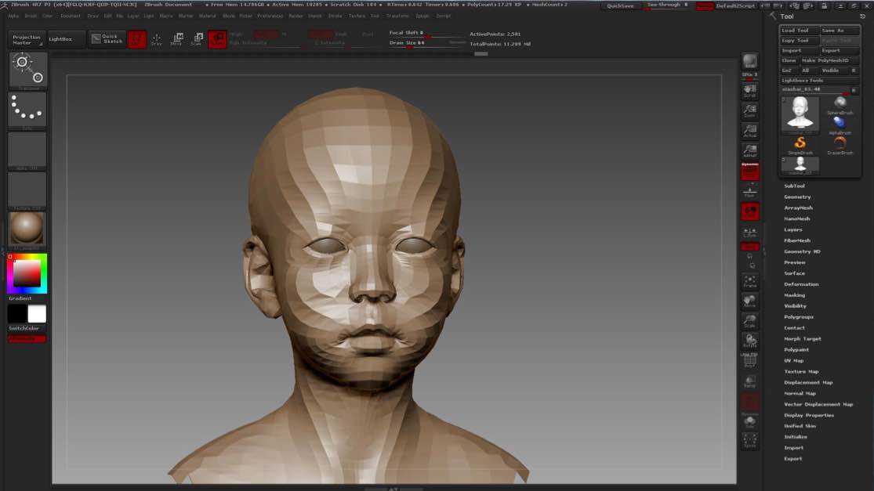Click the Zoom canvas icon in right shelf
The width and height of the screenshot is (874, 491).
(x=749, y=110)
